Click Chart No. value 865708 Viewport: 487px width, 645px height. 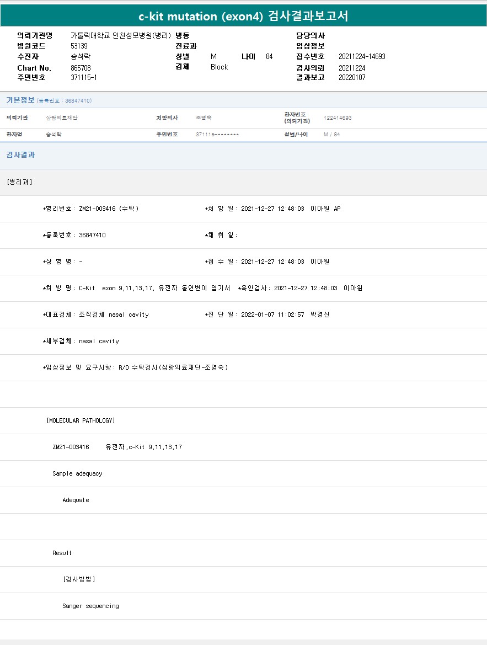[x=81, y=68]
